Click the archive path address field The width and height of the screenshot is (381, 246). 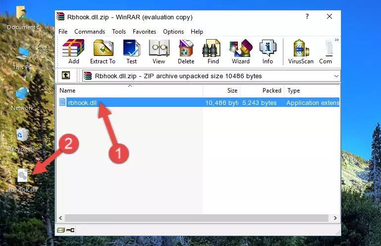pyautogui.click(x=211, y=76)
